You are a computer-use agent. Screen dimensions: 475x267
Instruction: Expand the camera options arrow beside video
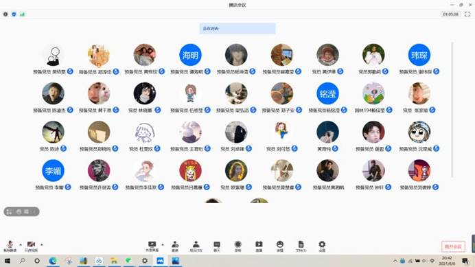pos(41,244)
